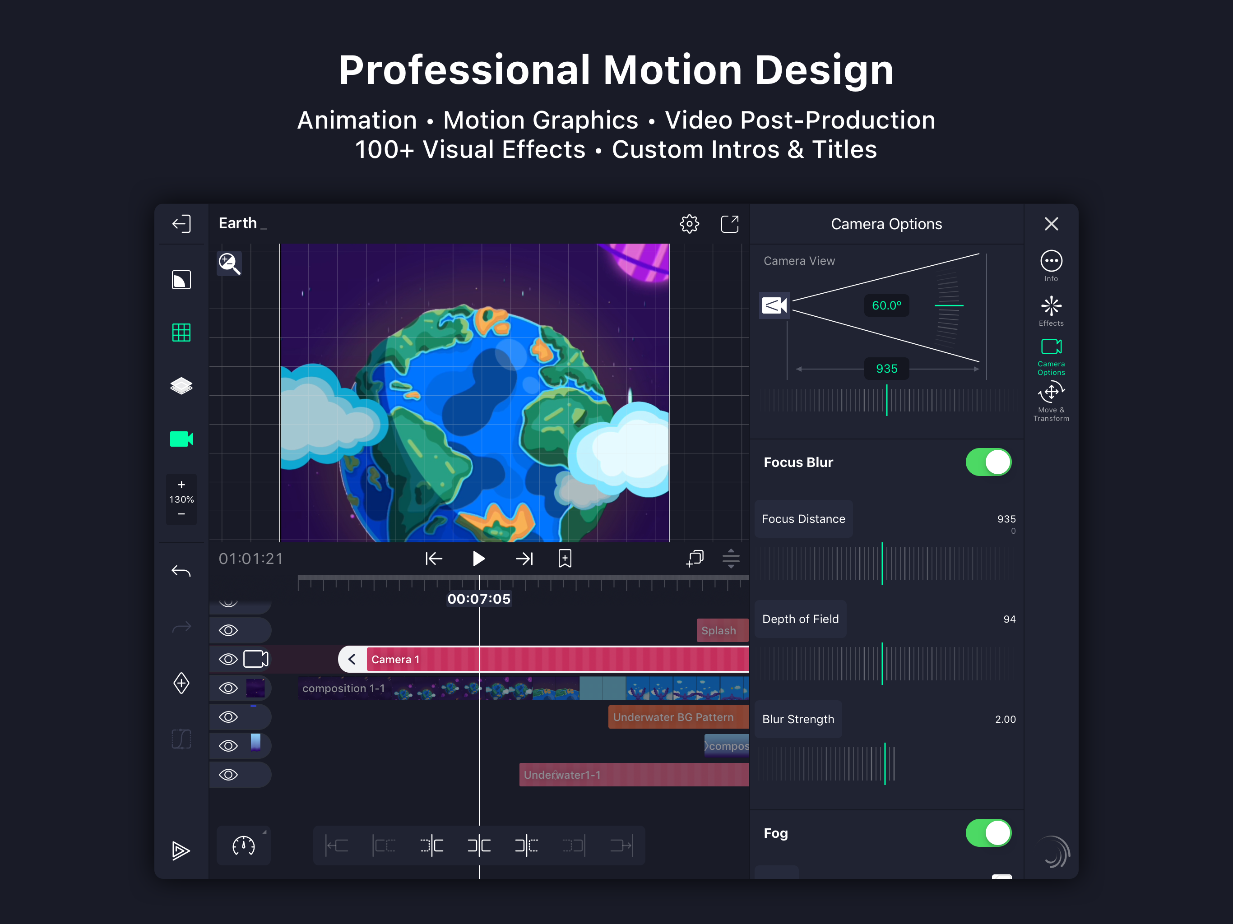1233x924 pixels.
Task: Turn off the Fog toggle
Action: tap(988, 832)
